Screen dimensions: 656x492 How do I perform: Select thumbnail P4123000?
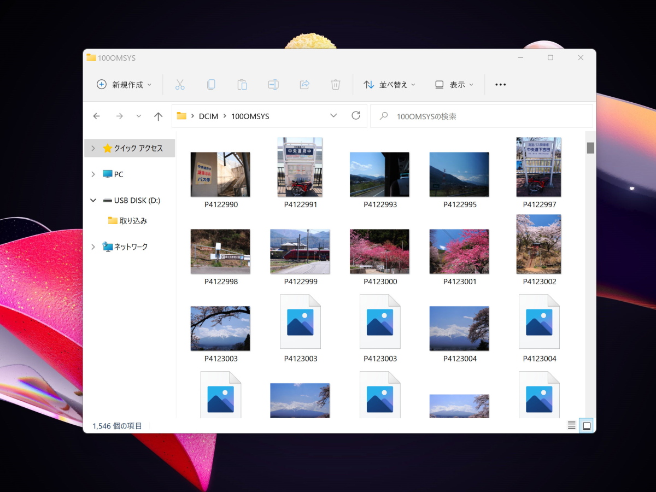click(x=379, y=251)
